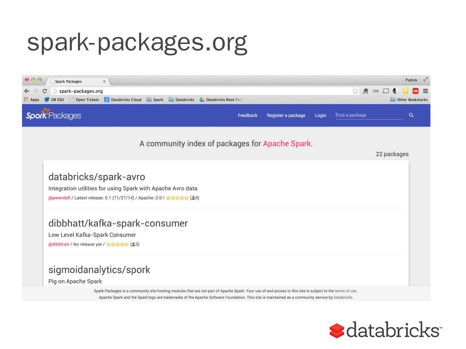
Task: Open the Evernote elephant extension
Action: click(x=366, y=91)
